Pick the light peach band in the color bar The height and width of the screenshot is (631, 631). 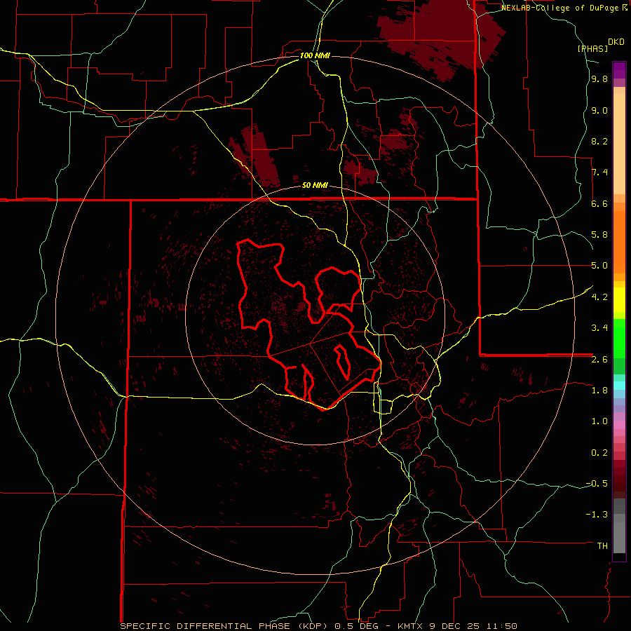619,144
